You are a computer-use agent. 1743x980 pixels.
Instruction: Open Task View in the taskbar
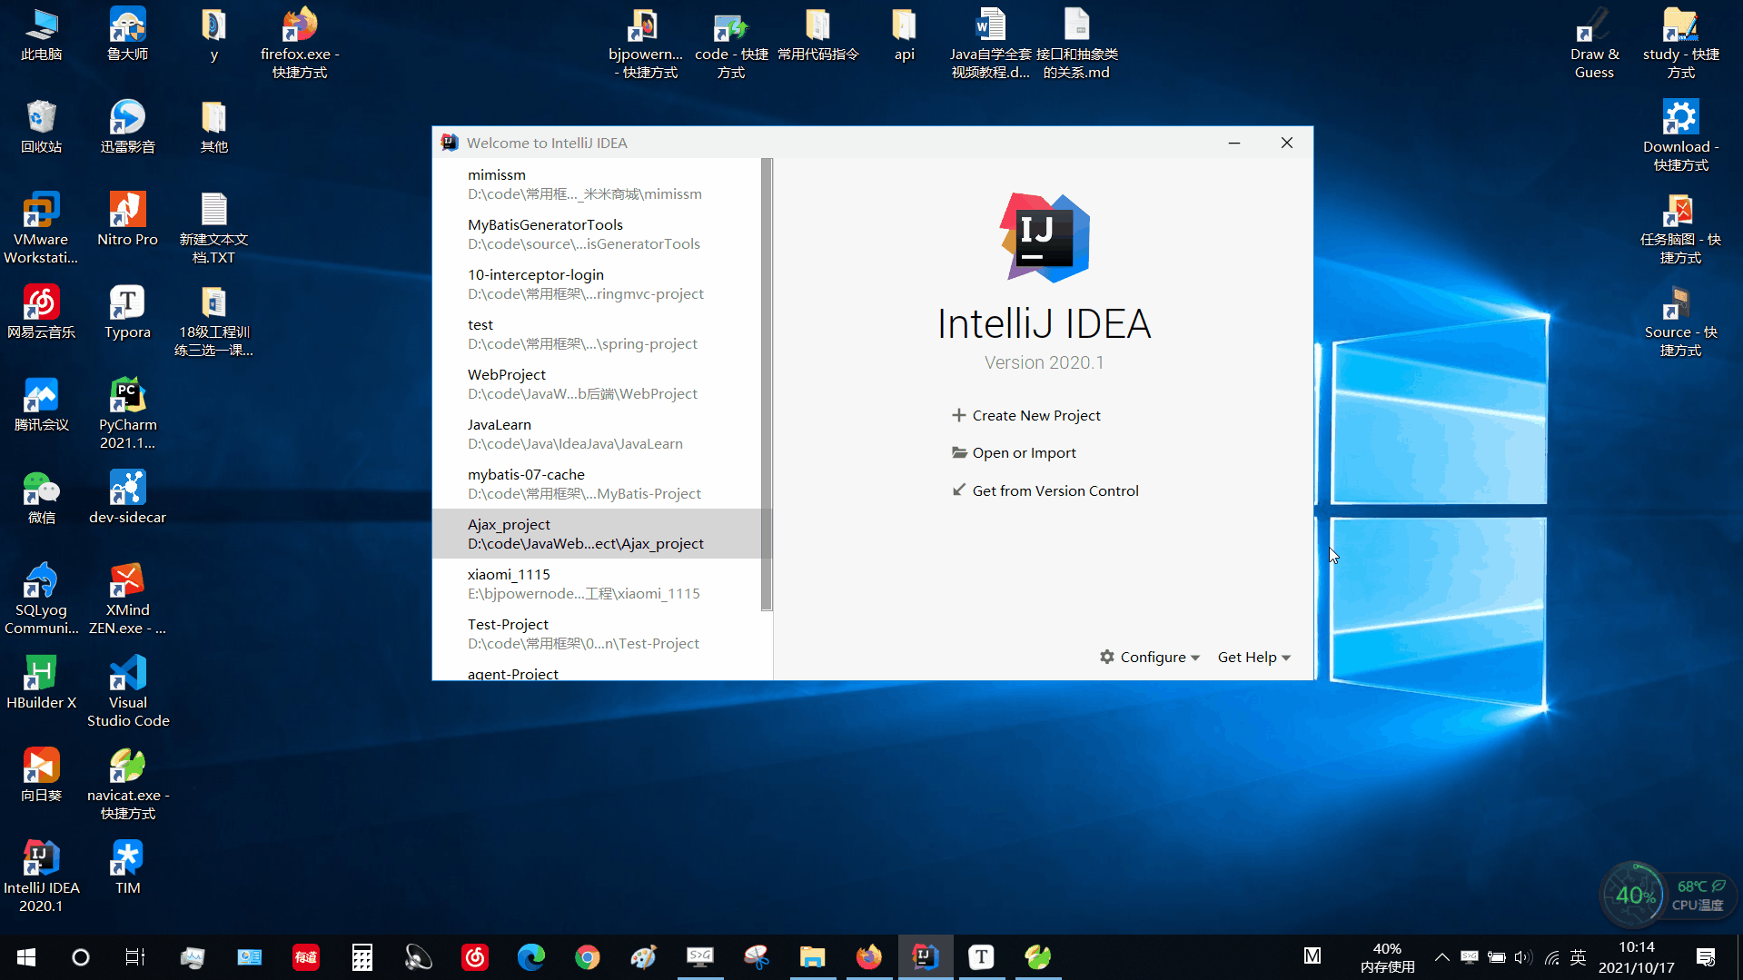click(135, 956)
